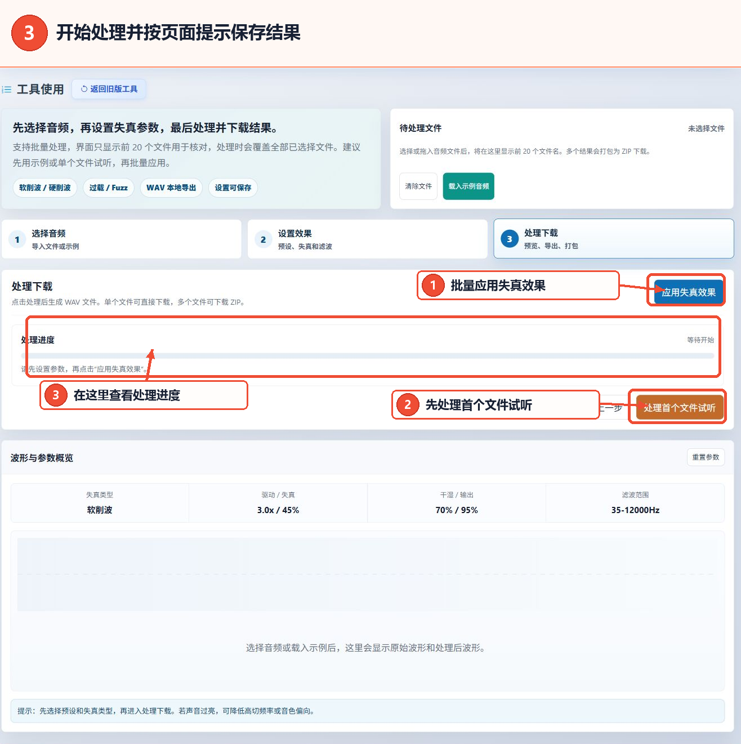Click the 应用失真效果 button
The height and width of the screenshot is (744, 741).
click(x=689, y=292)
